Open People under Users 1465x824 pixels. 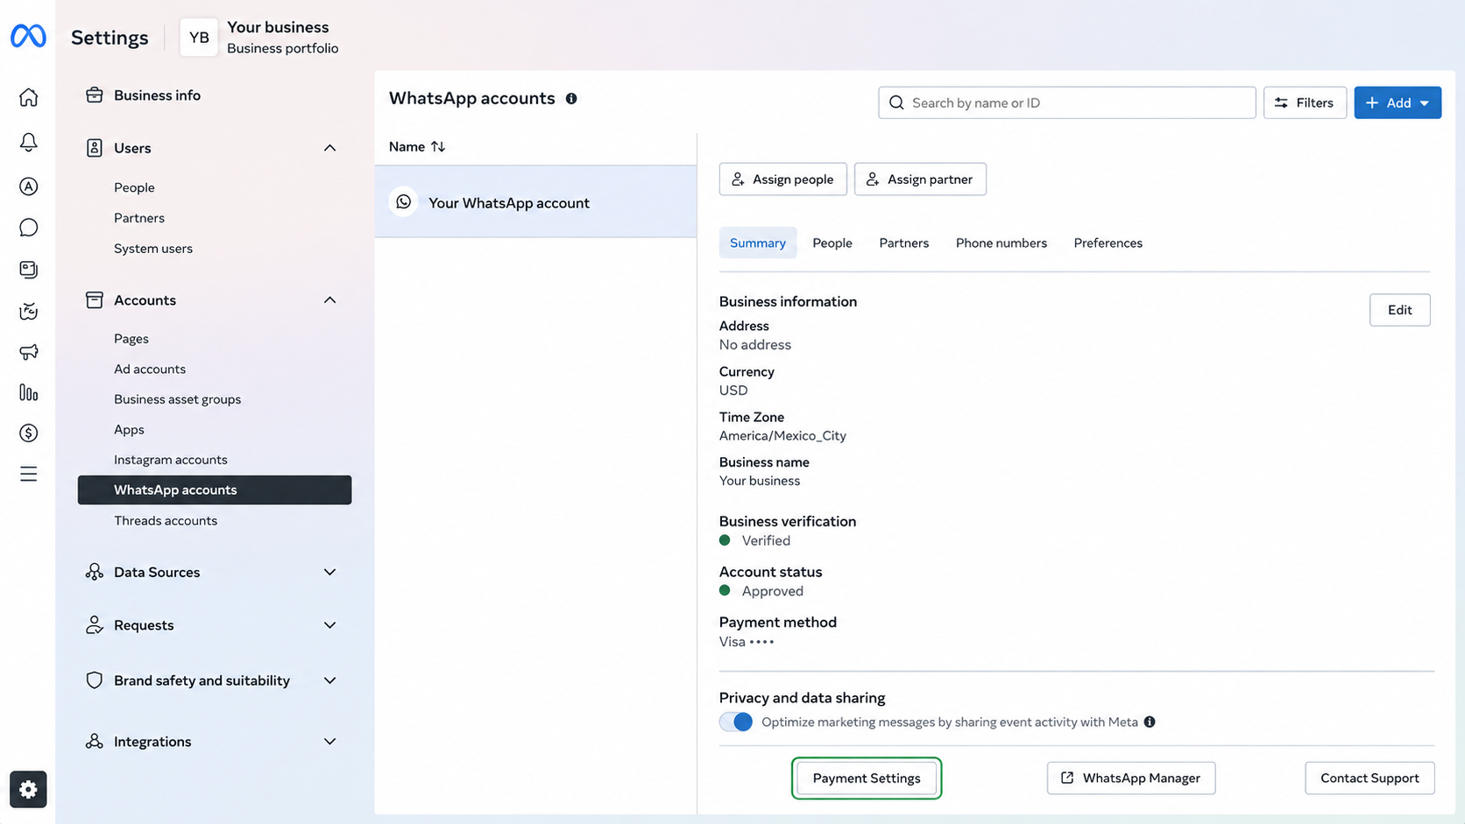tap(134, 187)
